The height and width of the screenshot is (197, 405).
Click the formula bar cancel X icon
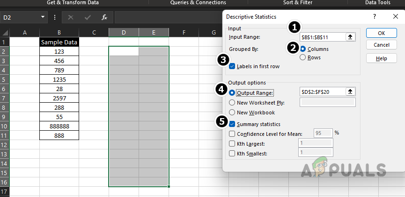pyautogui.click(x=71, y=17)
